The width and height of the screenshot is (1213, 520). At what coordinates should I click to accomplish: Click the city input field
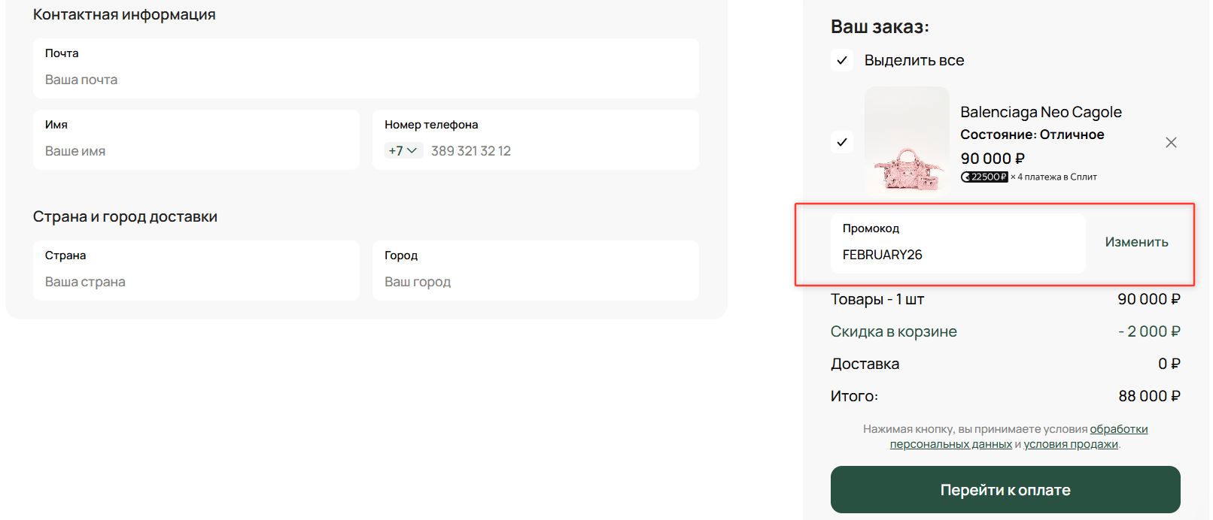pyautogui.click(x=535, y=282)
